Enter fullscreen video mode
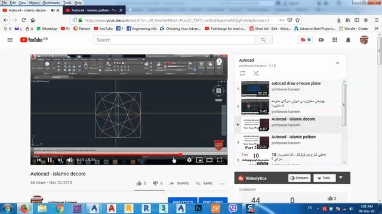 [x=220, y=160]
